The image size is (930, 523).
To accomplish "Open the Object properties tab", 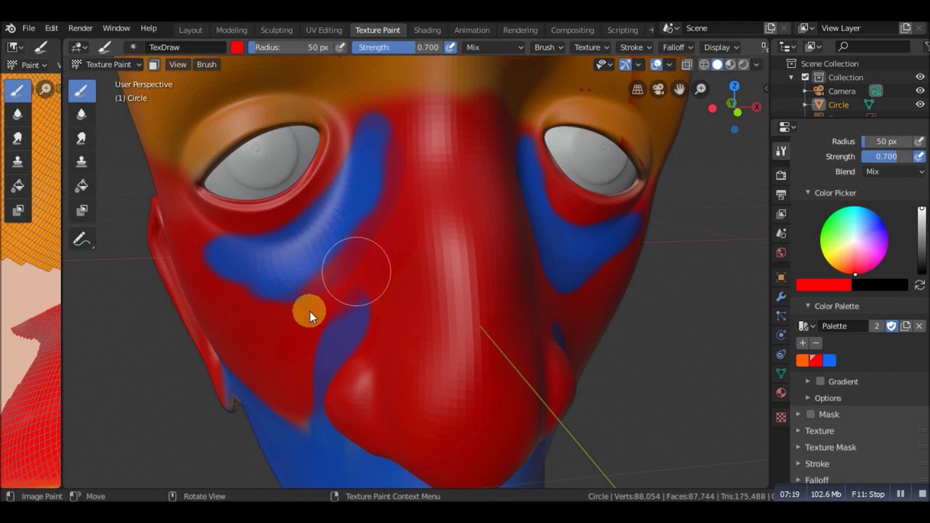I will (x=781, y=277).
